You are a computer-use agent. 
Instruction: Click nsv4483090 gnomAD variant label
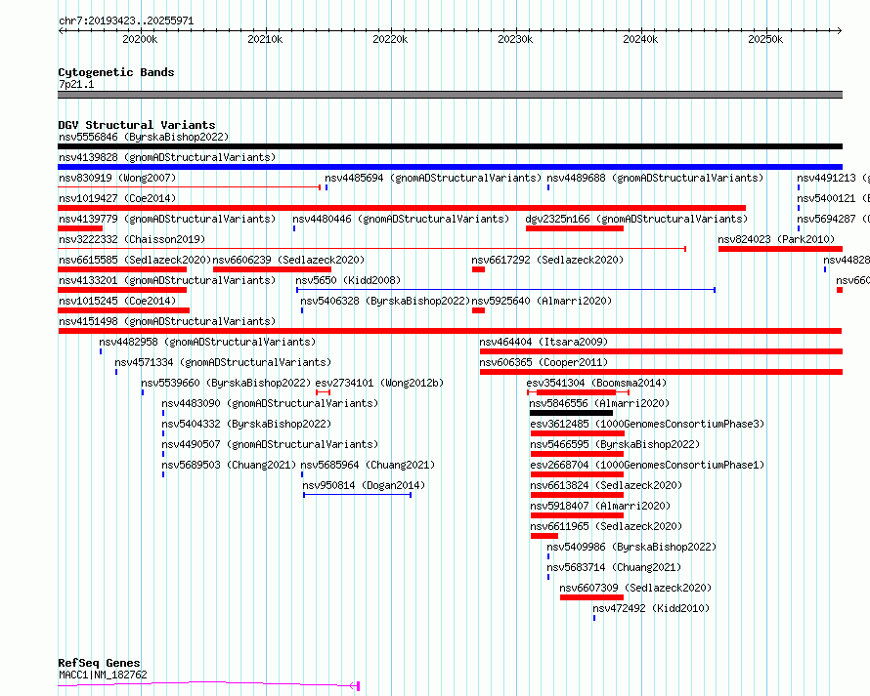tap(270, 403)
